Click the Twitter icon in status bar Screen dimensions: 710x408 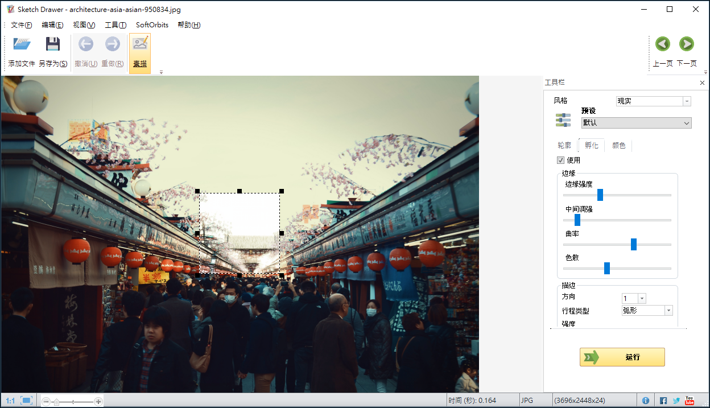coord(676,401)
